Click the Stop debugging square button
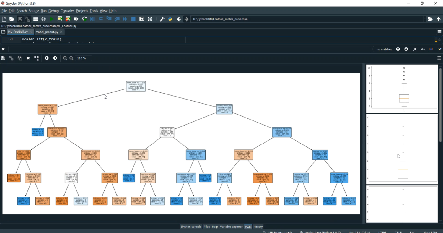This screenshot has width=443, height=233. (133, 19)
